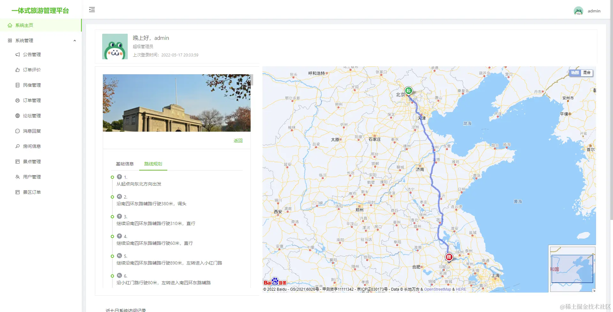Open the OpenStreetMap attribution link

pyautogui.click(x=437, y=289)
